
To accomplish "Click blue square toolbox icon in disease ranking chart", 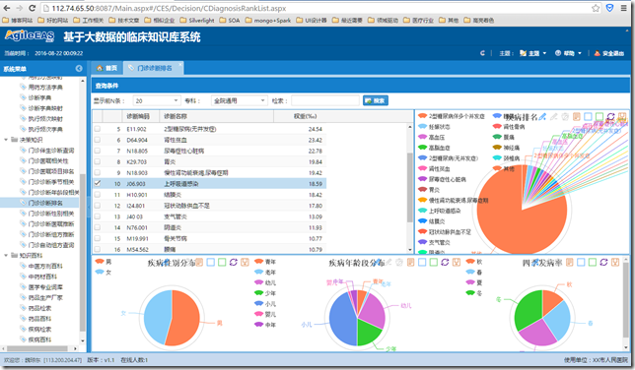I will pos(588,117).
